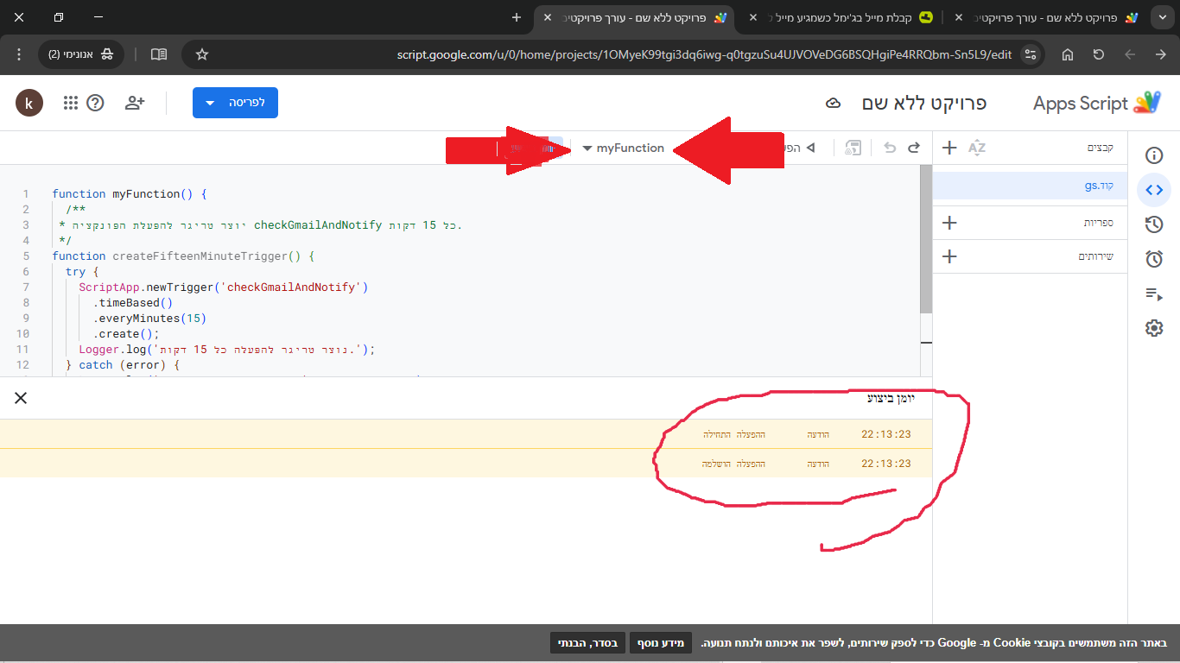Close the קבלת מייל בג'ימל tab
The image size is (1180, 663).
[752, 17]
